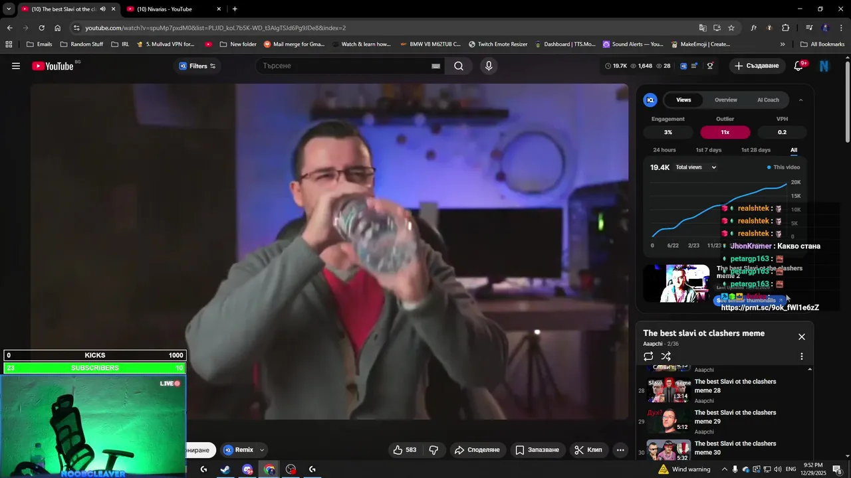Close the playlist panel
The image size is (851, 478).
(801, 337)
